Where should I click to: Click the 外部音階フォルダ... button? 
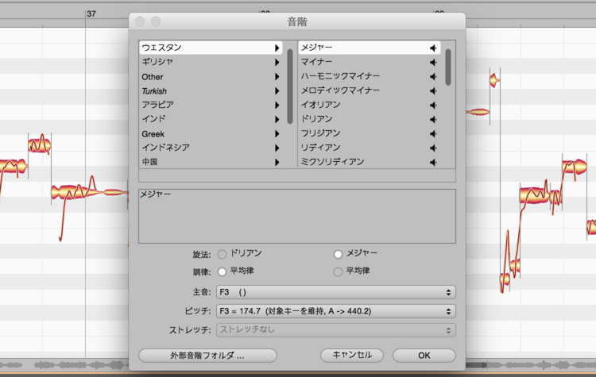(x=207, y=356)
